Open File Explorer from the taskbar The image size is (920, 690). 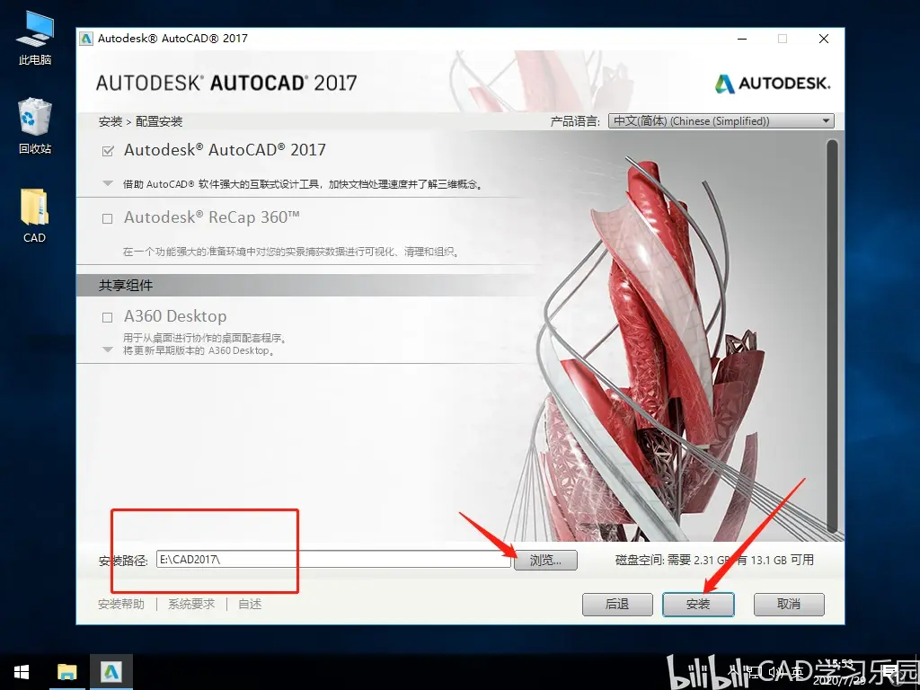pos(66,672)
